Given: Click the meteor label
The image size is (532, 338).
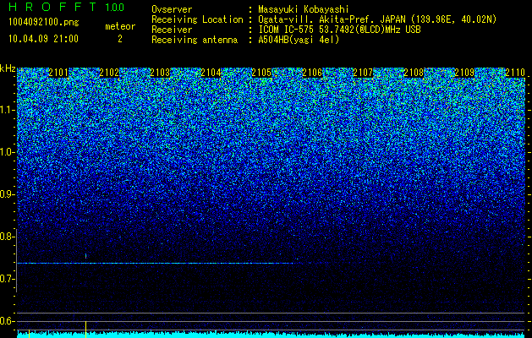Looking at the screenshot, I should 120,26.
